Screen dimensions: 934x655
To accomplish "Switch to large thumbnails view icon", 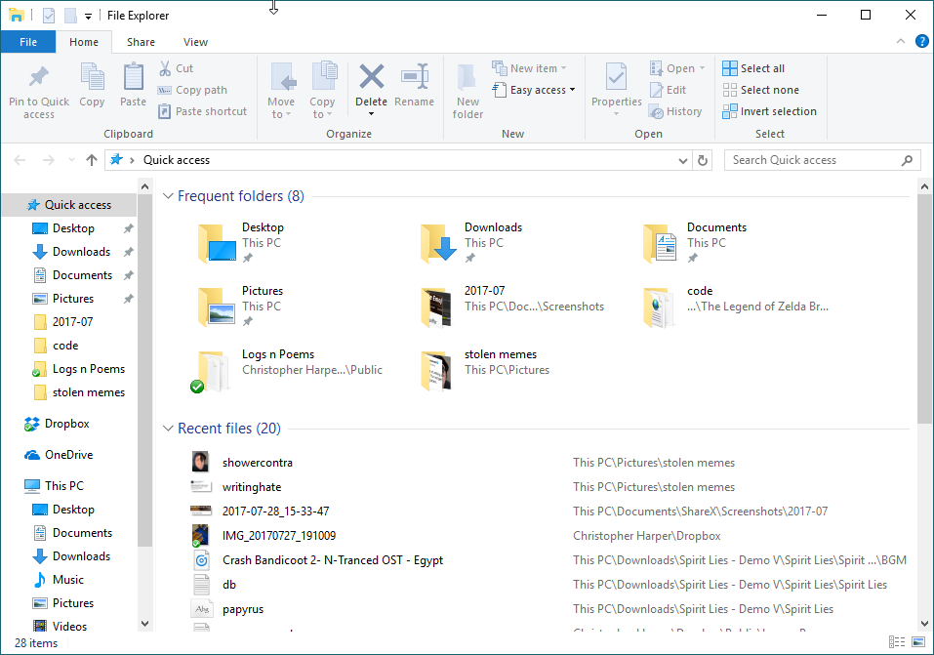I will point(917,642).
